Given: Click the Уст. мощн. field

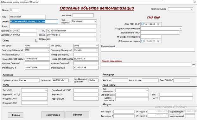Looking at the screenshot, I should pos(83,15).
